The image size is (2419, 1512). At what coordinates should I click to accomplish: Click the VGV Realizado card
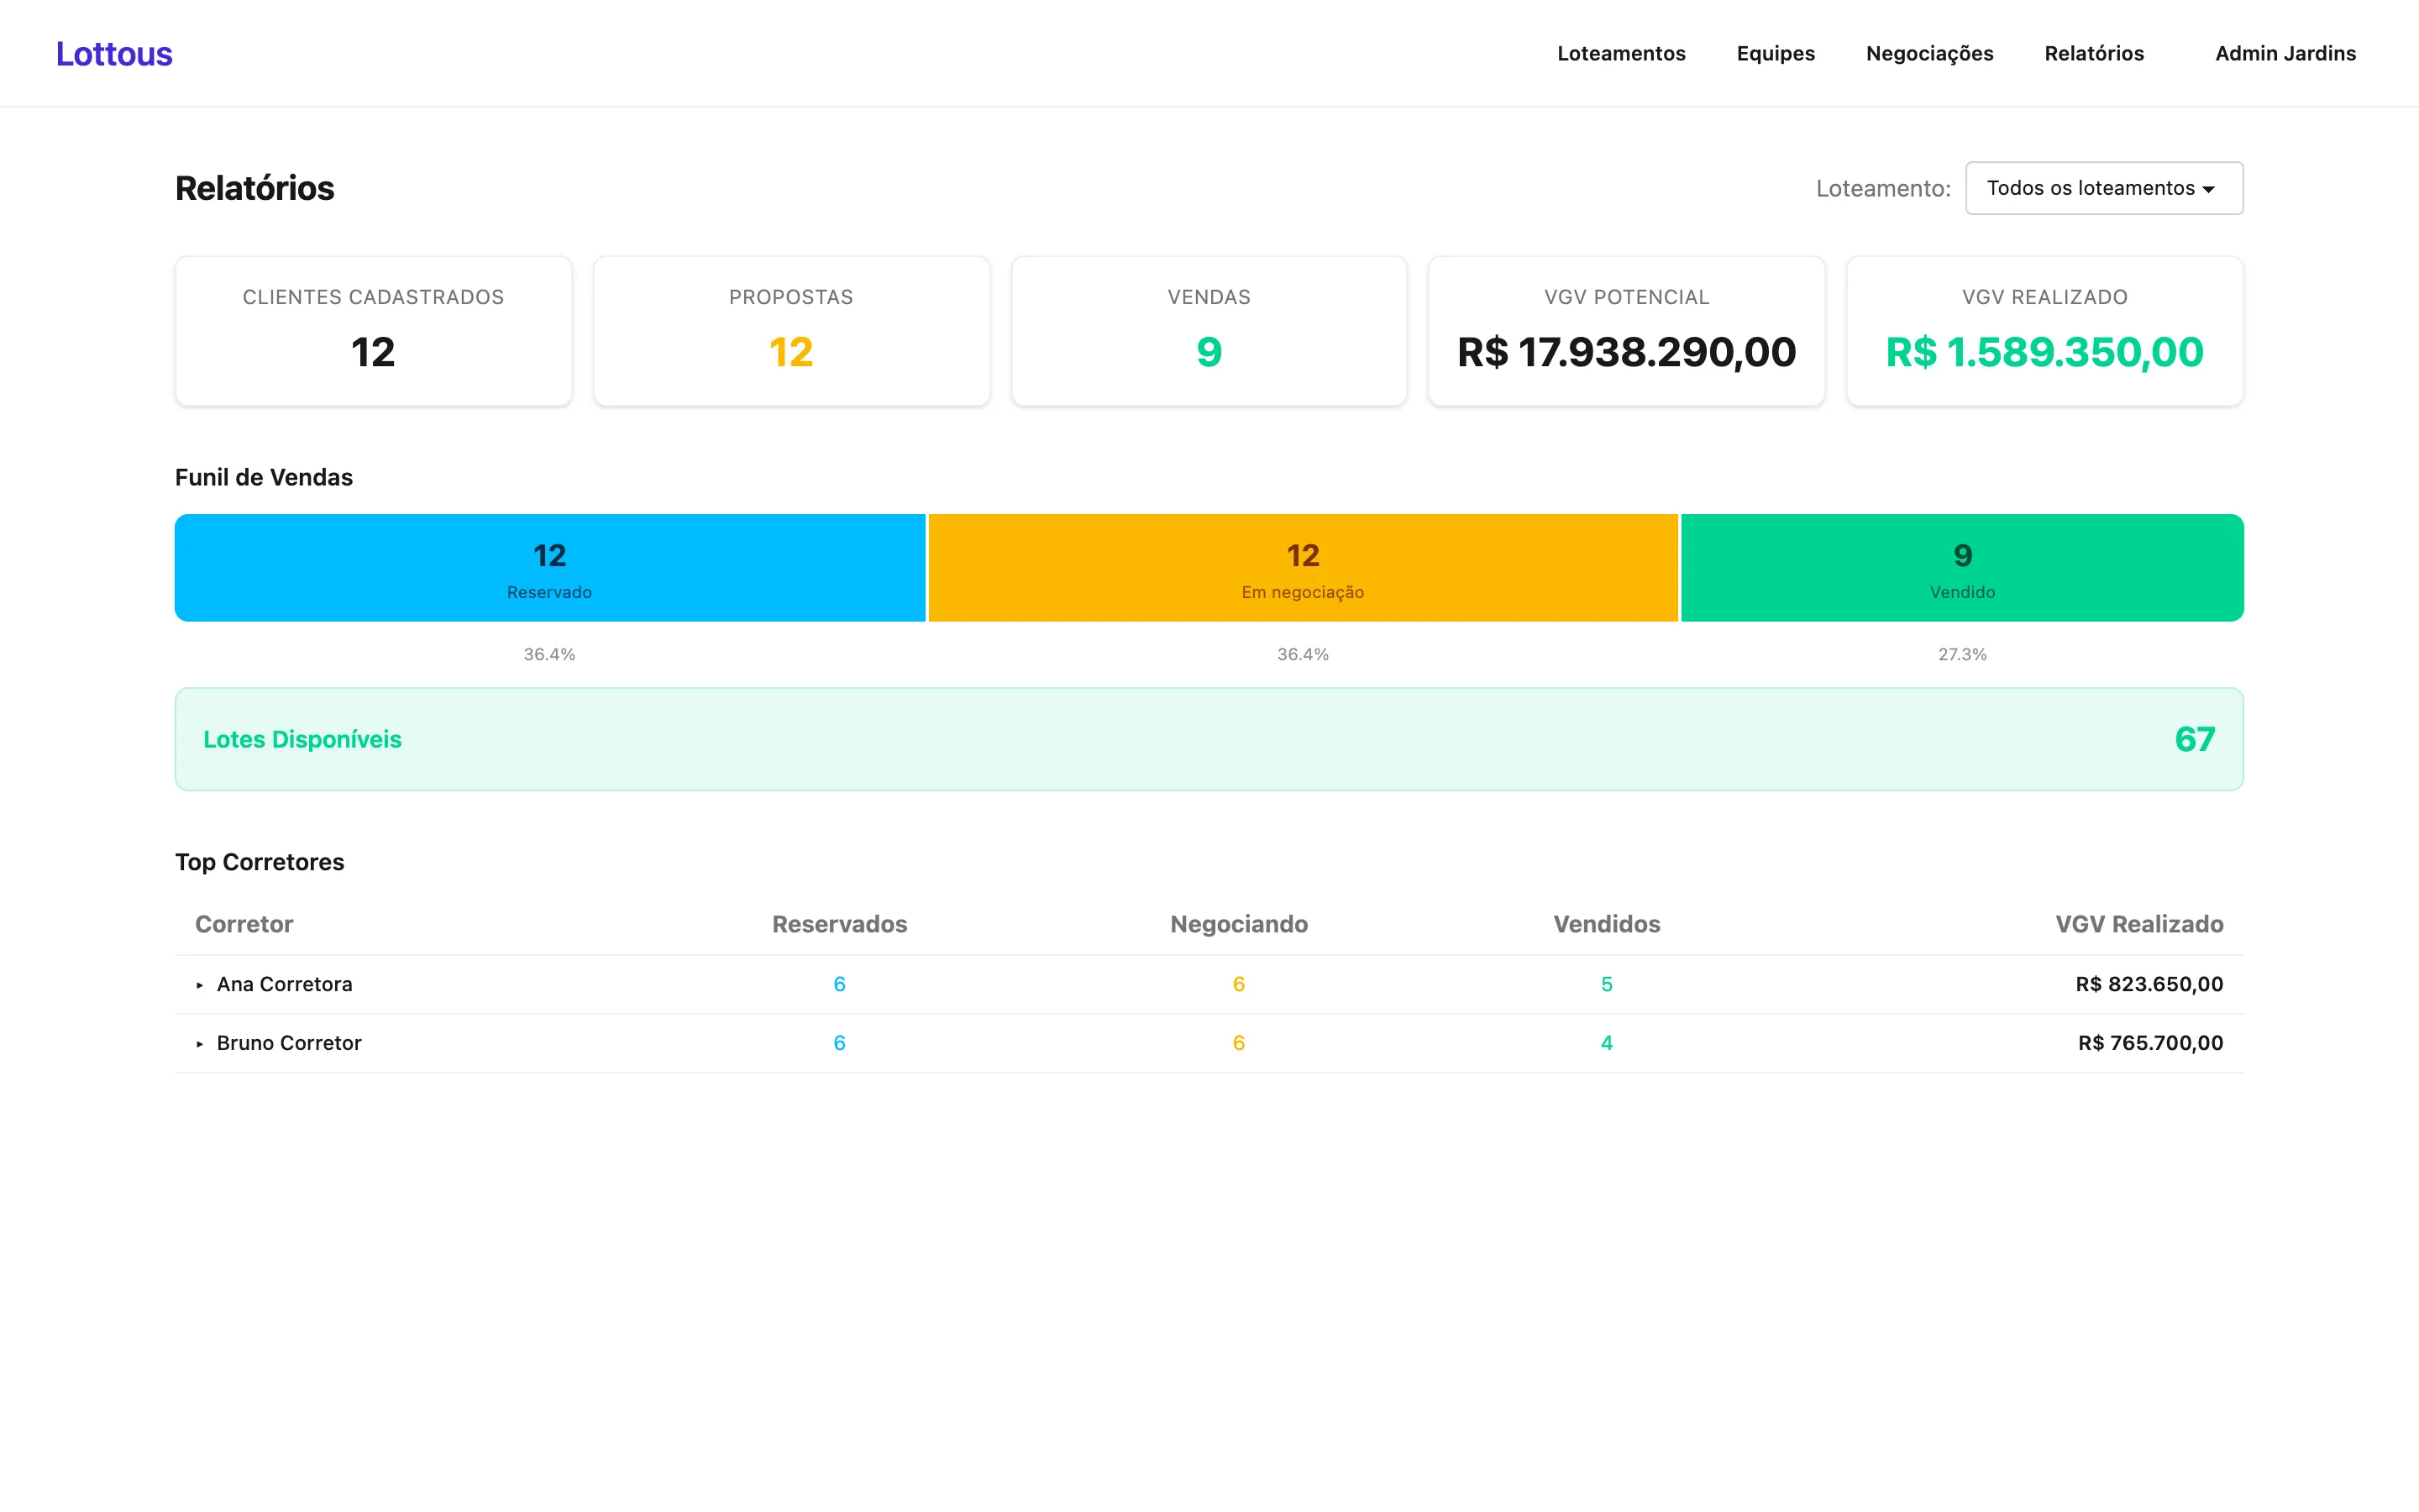click(2045, 331)
